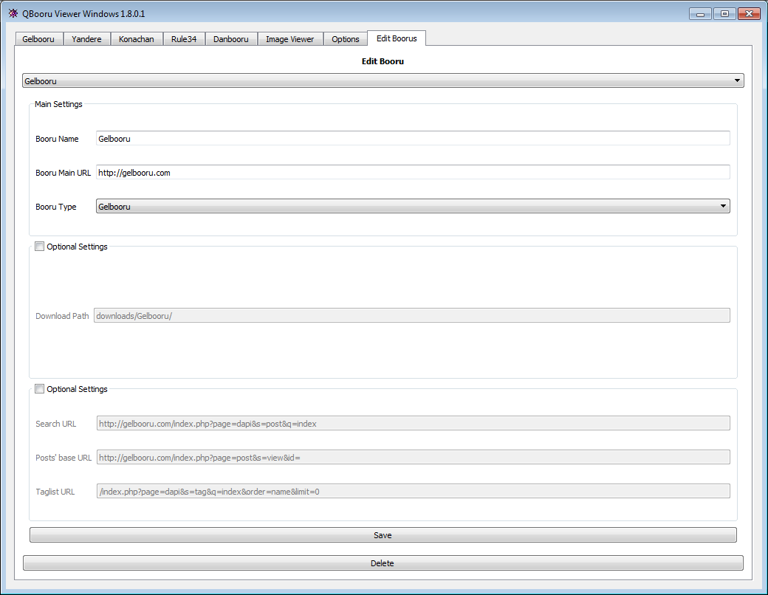Switch to the Gelbooru tab
This screenshot has width=768, height=595.
coord(38,38)
